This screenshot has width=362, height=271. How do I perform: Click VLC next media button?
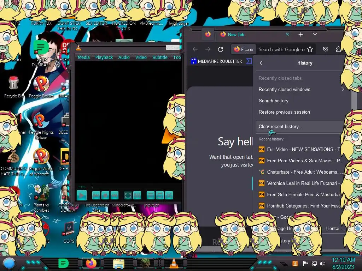[115, 195]
